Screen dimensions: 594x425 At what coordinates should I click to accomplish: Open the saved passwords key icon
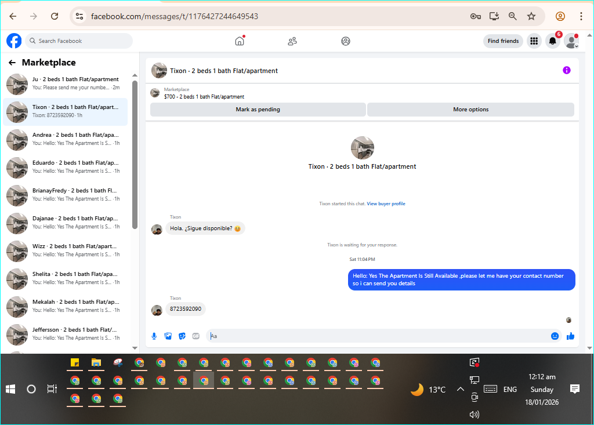[476, 16]
